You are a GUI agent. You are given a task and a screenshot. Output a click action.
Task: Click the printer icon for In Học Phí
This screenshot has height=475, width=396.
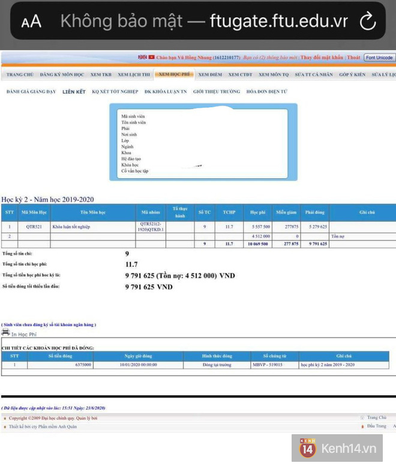tap(5, 332)
